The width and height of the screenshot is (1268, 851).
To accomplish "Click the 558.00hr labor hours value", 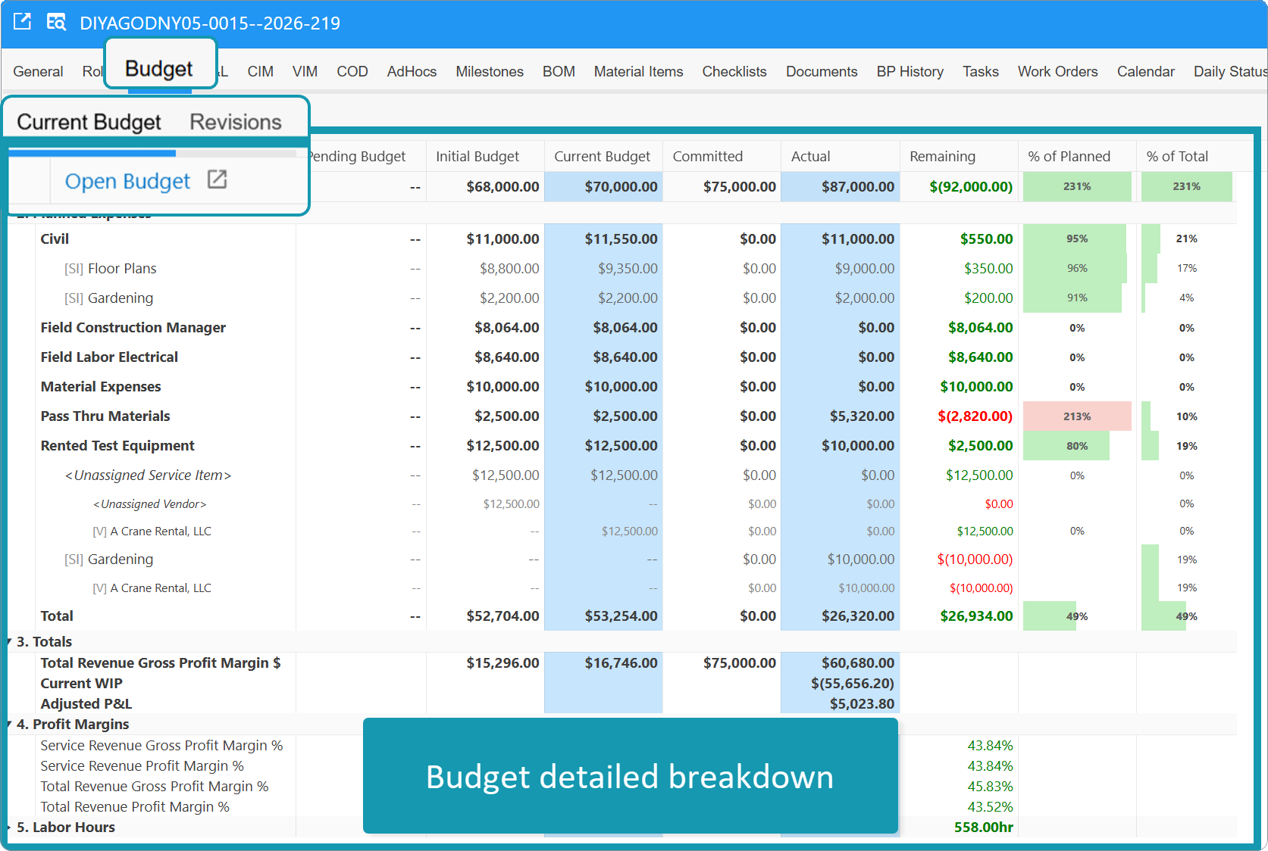I will coord(983,828).
